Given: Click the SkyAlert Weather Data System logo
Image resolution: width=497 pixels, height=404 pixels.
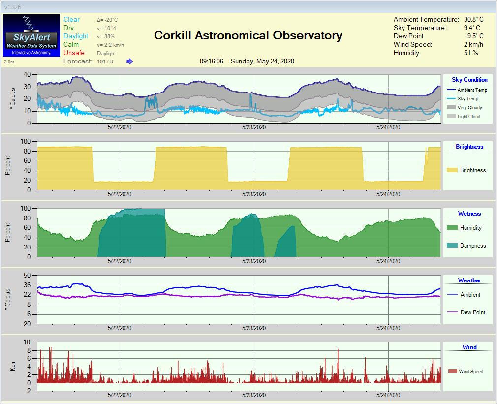Looking at the screenshot, I should [31, 34].
